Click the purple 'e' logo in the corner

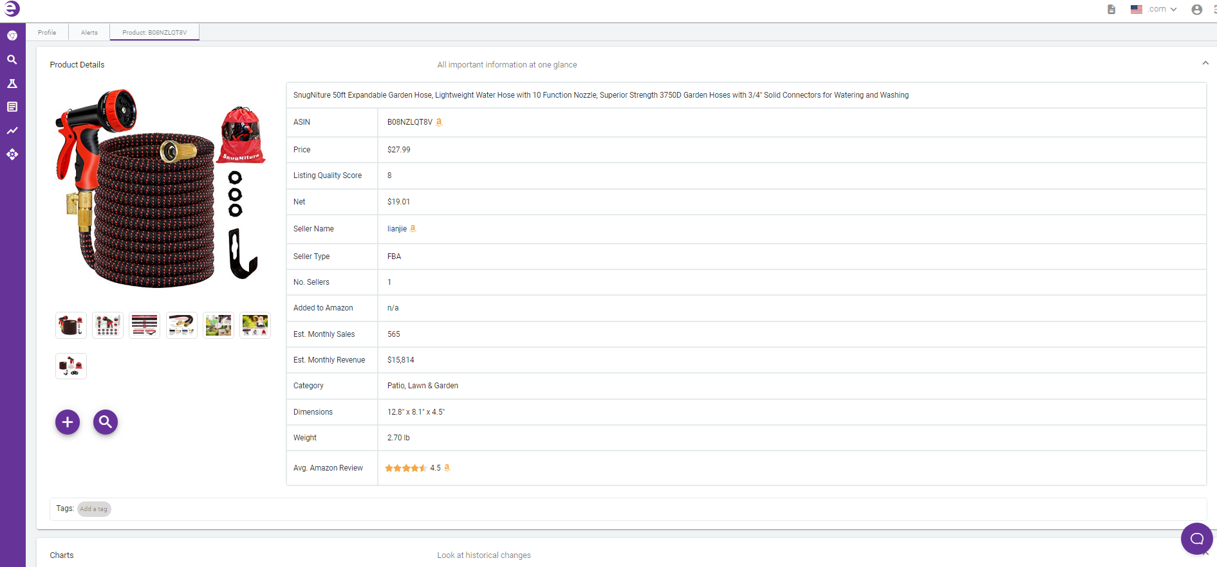(x=12, y=8)
